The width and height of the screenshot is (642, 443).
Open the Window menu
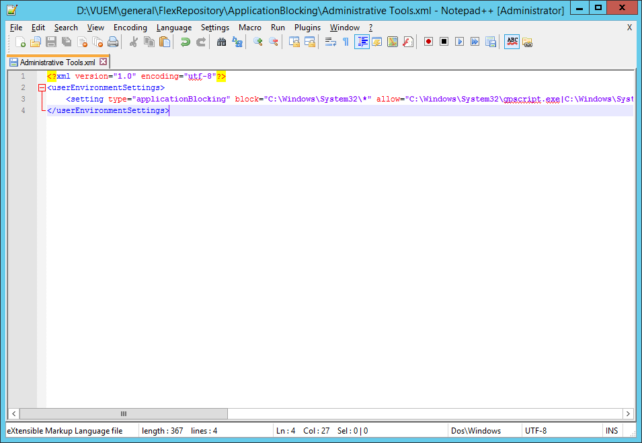click(345, 28)
